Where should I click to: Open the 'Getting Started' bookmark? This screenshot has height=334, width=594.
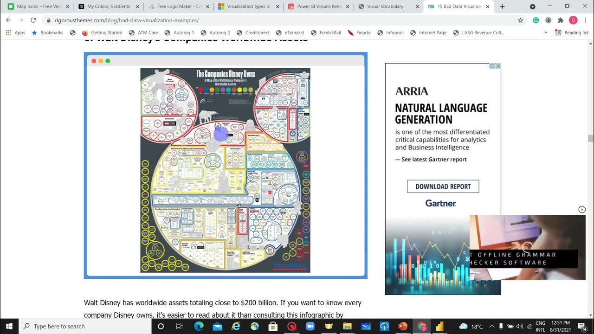click(102, 33)
